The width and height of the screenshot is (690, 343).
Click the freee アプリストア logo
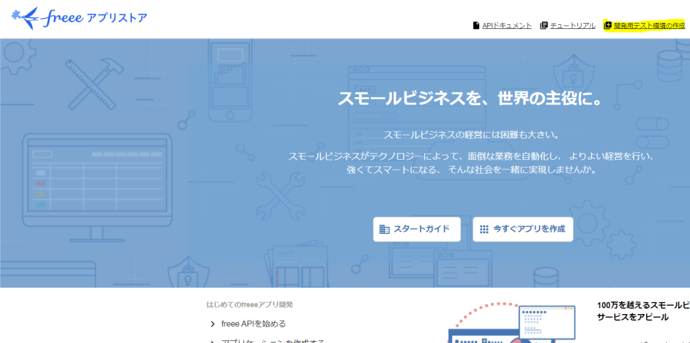coord(80,18)
